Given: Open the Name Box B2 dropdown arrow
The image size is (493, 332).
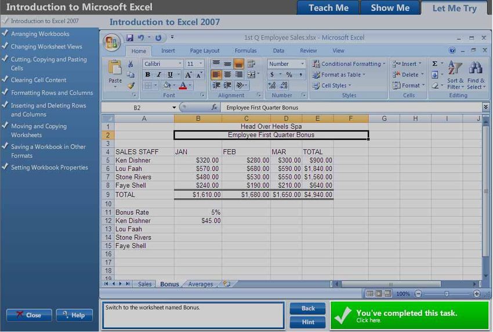Looking at the screenshot, I should coord(174,108).
